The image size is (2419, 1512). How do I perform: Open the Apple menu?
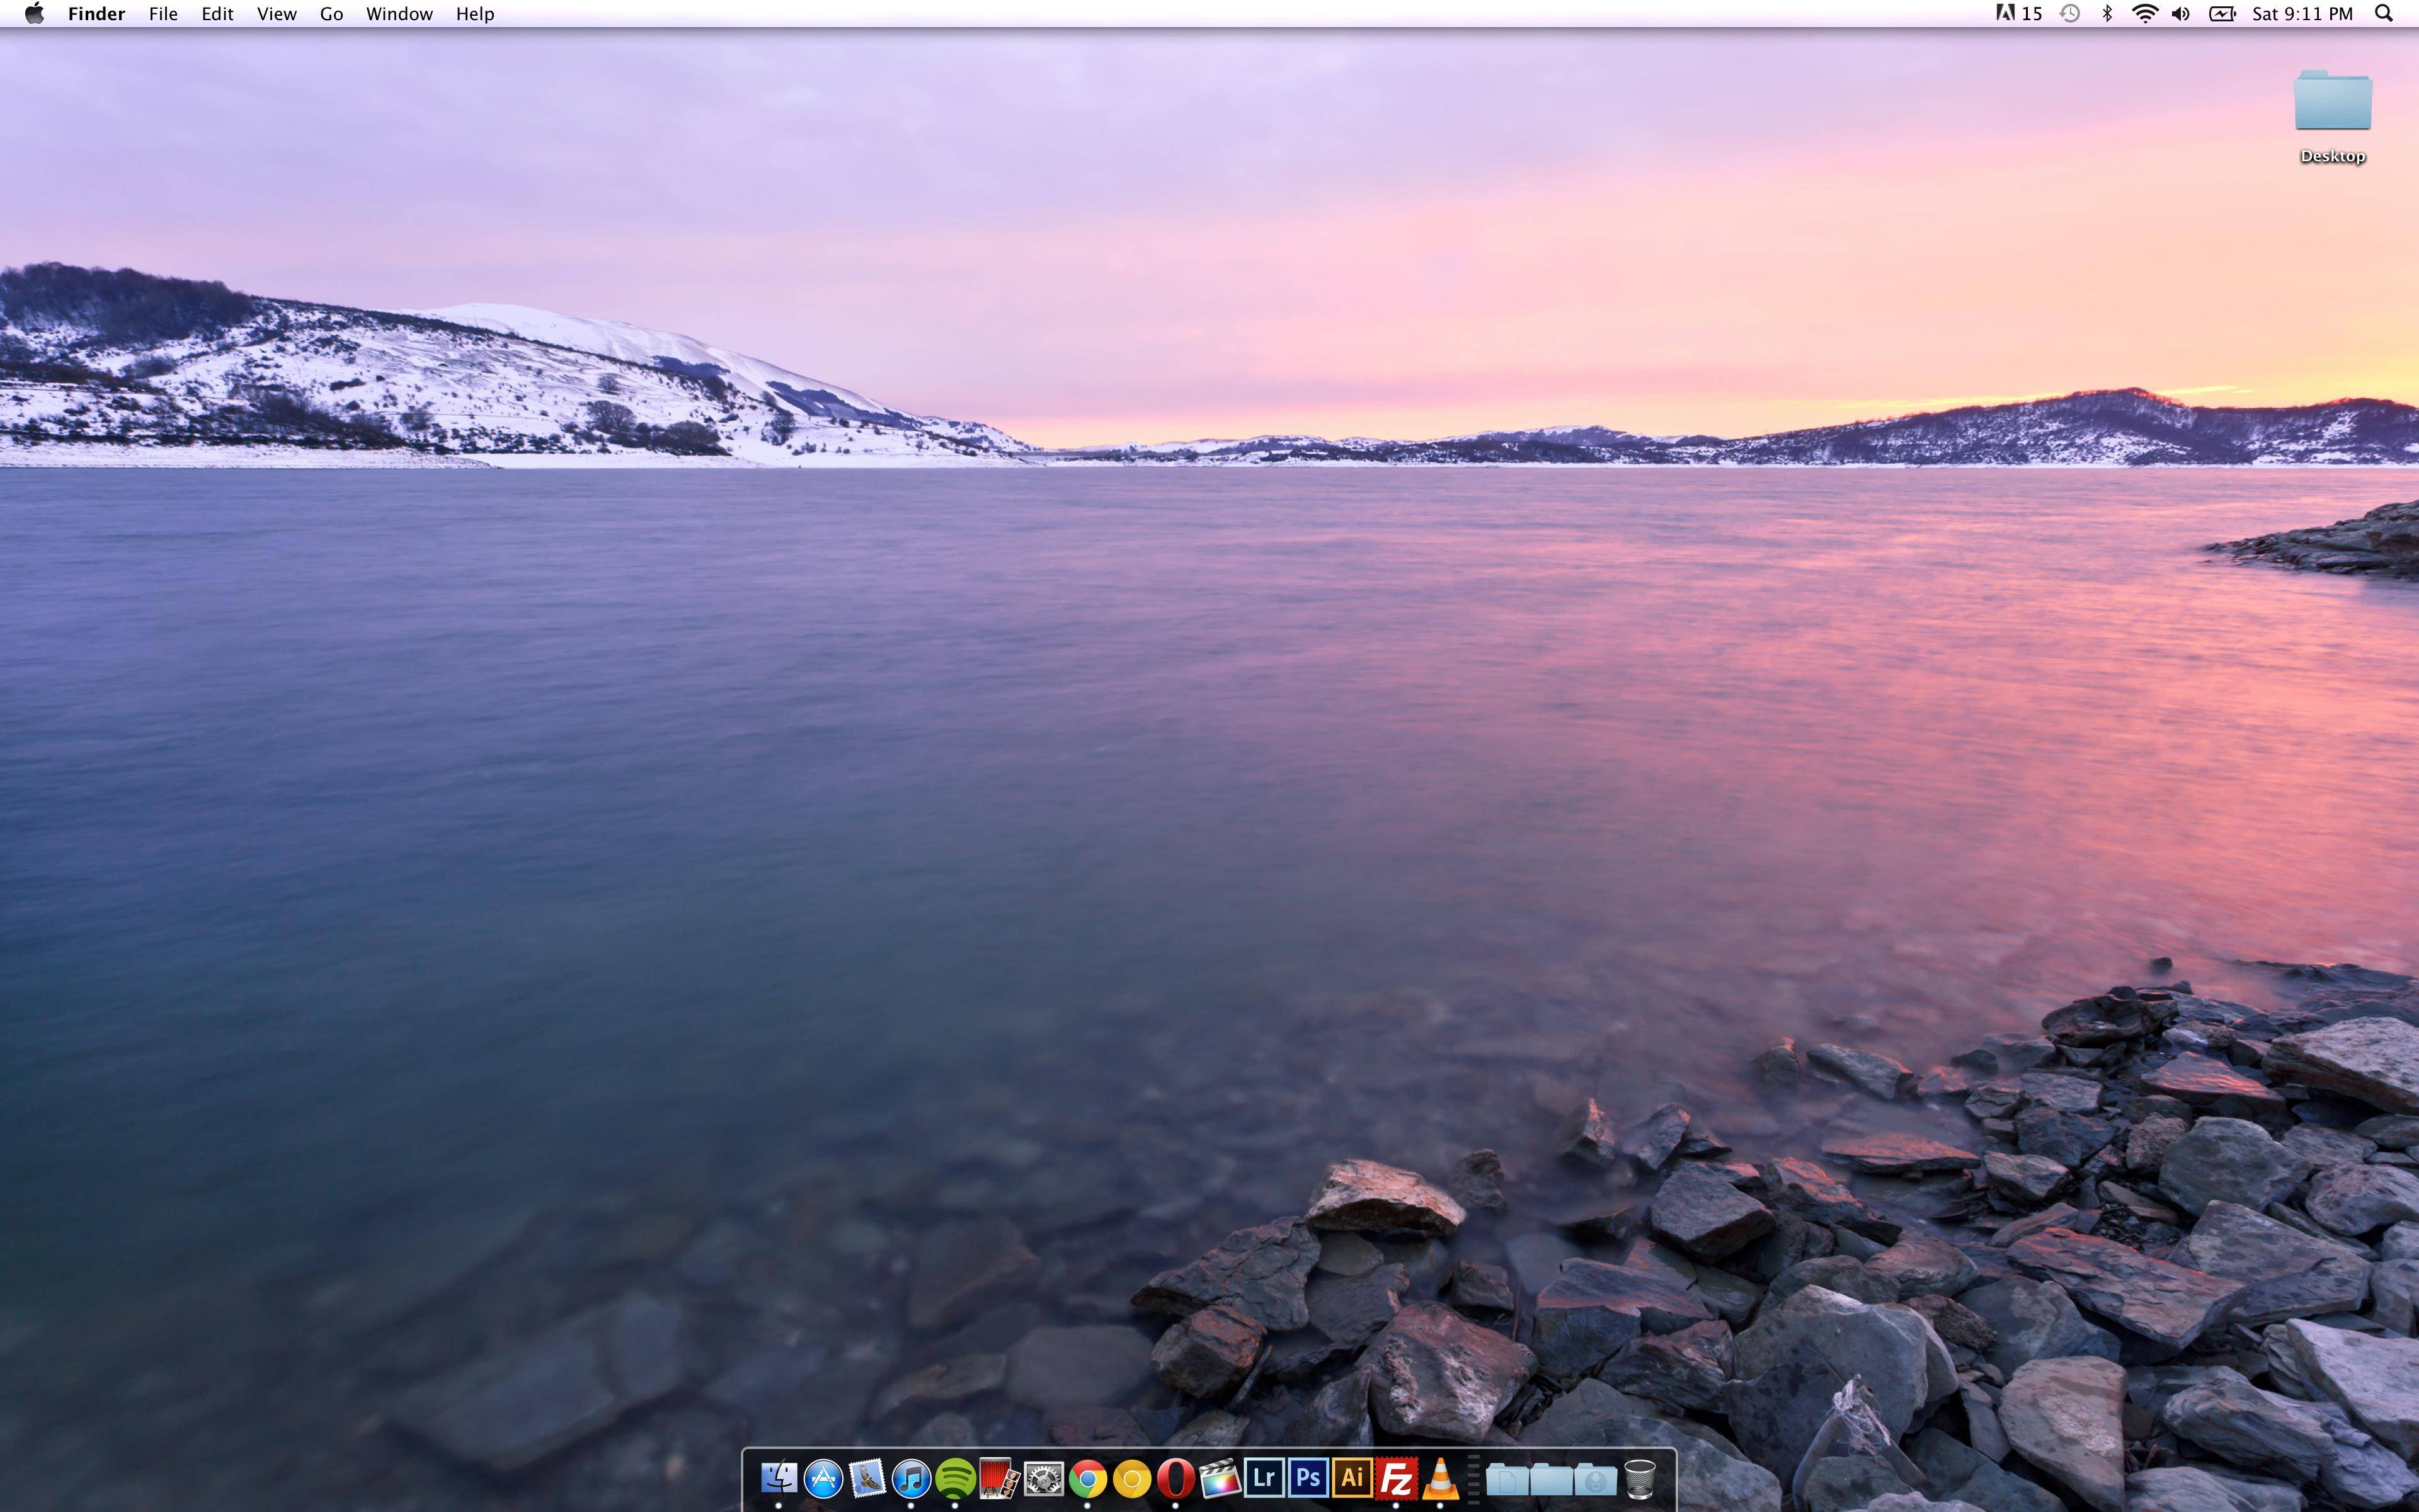coord(34,14)
